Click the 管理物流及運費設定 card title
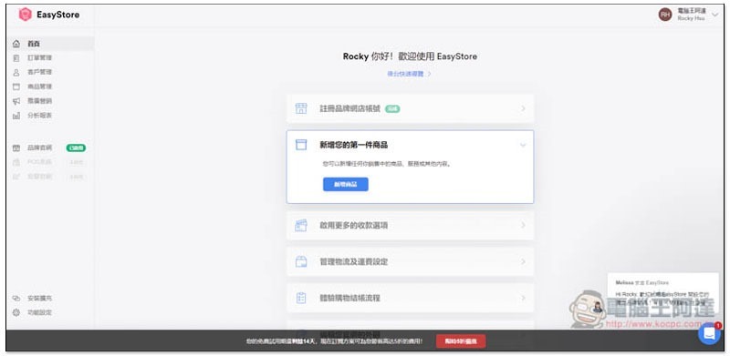The width and height of the screenshot is (730, 356). click(354, 261)
